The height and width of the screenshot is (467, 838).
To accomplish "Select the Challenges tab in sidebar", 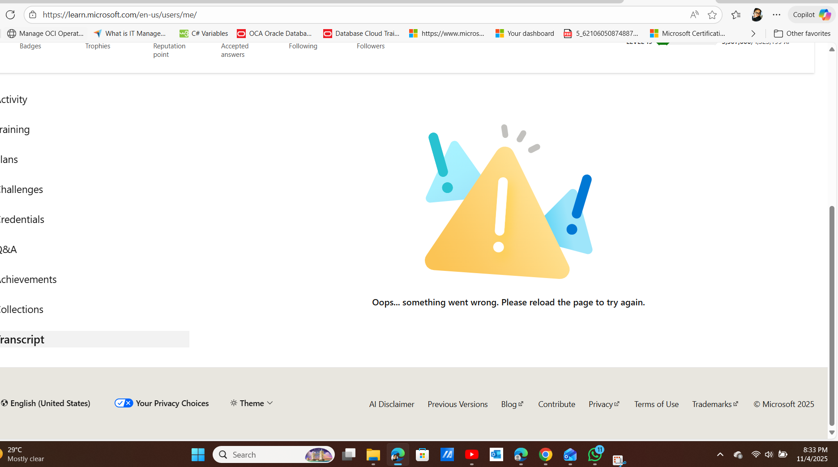I will [x=21, y=189].
